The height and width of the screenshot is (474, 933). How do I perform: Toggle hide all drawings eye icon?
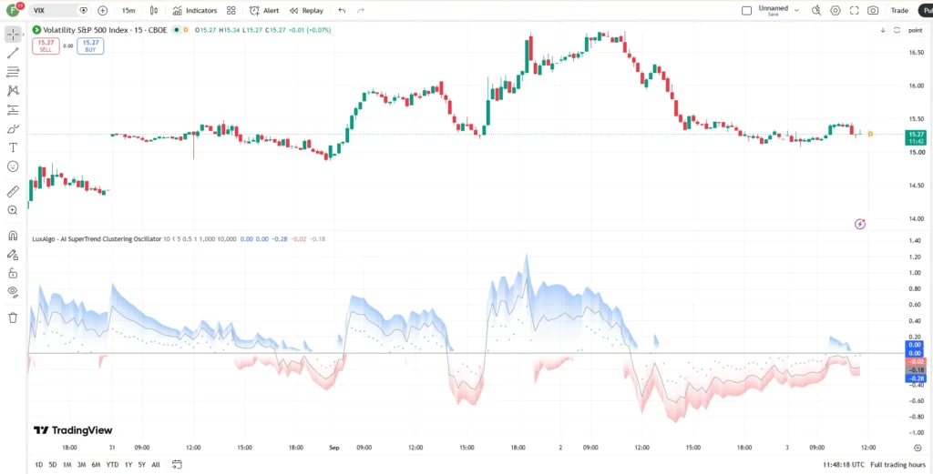[13, 292]
